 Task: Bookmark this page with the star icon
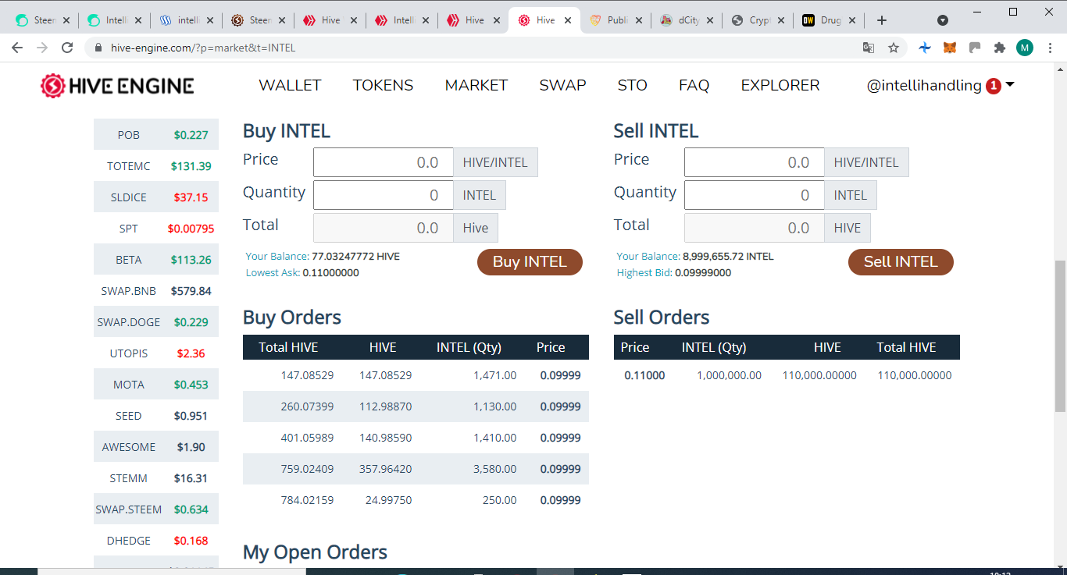click(894, 48)
